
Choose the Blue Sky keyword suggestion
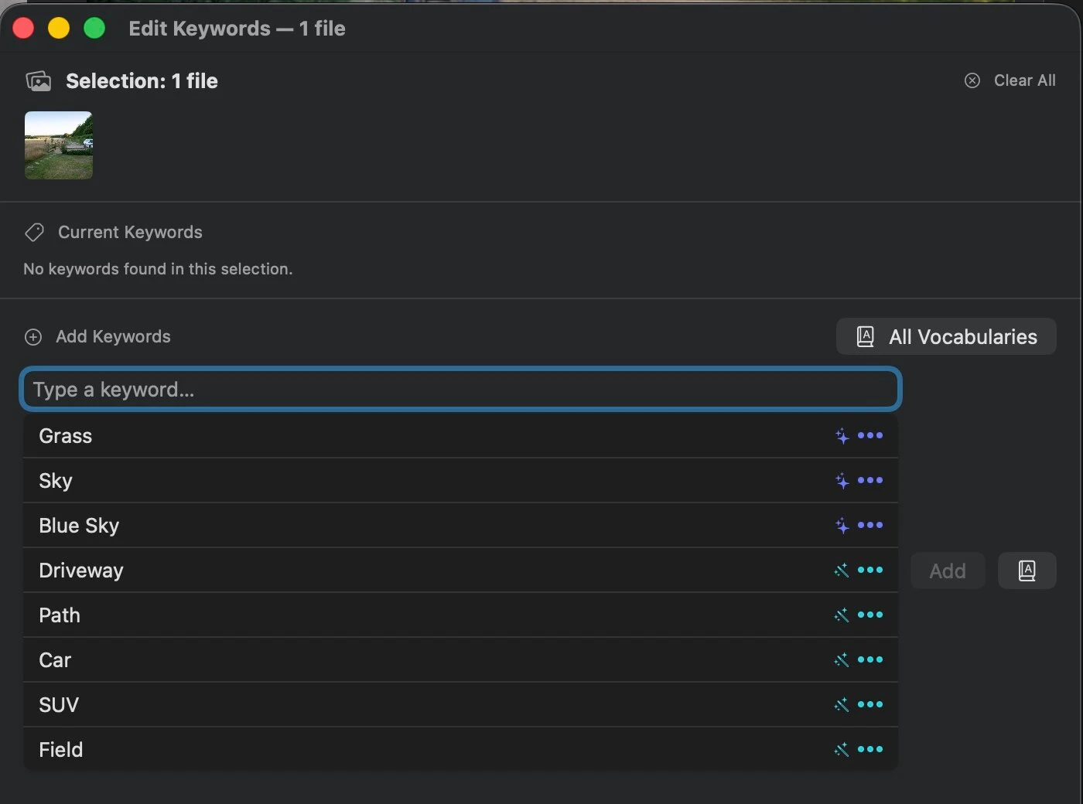(461, 525)
